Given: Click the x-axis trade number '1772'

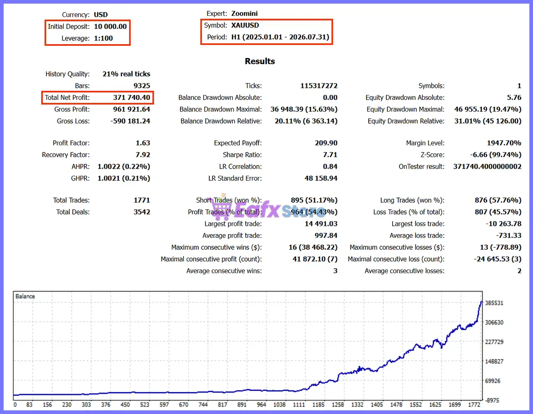Looking at the screenshot, I should coord(474,404).
